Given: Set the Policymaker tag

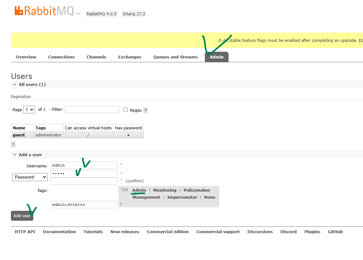Looking at the screenshot, I should point(197,190).
